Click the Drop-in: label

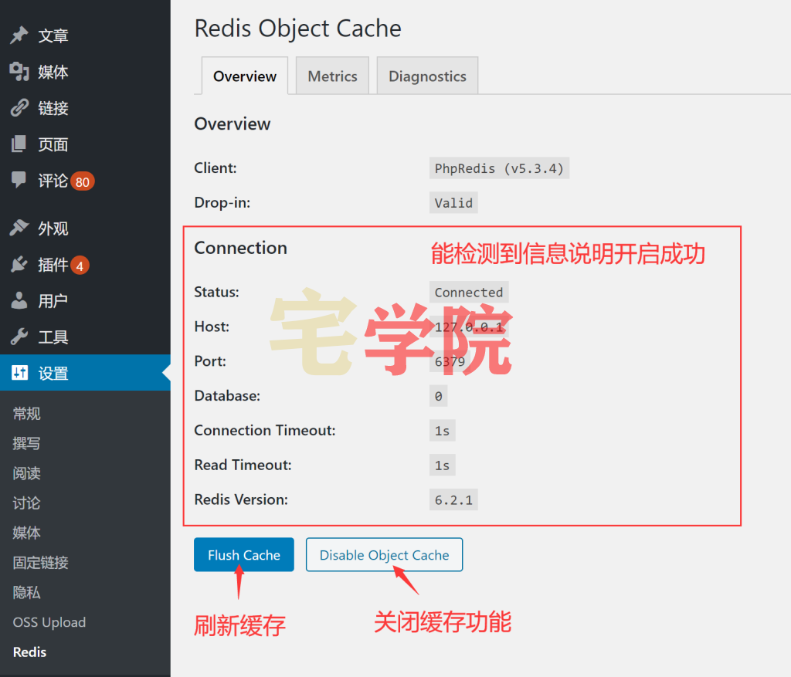pos(222,203)
